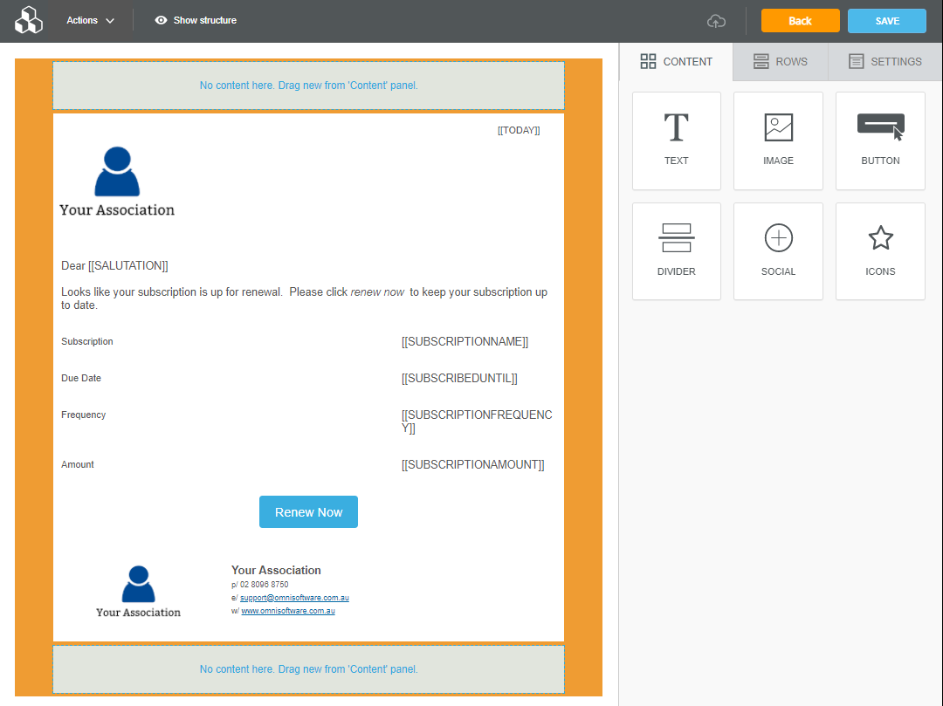Open the Actions dropdown menu
The image size is (943, 706).
tap(88, 20)
